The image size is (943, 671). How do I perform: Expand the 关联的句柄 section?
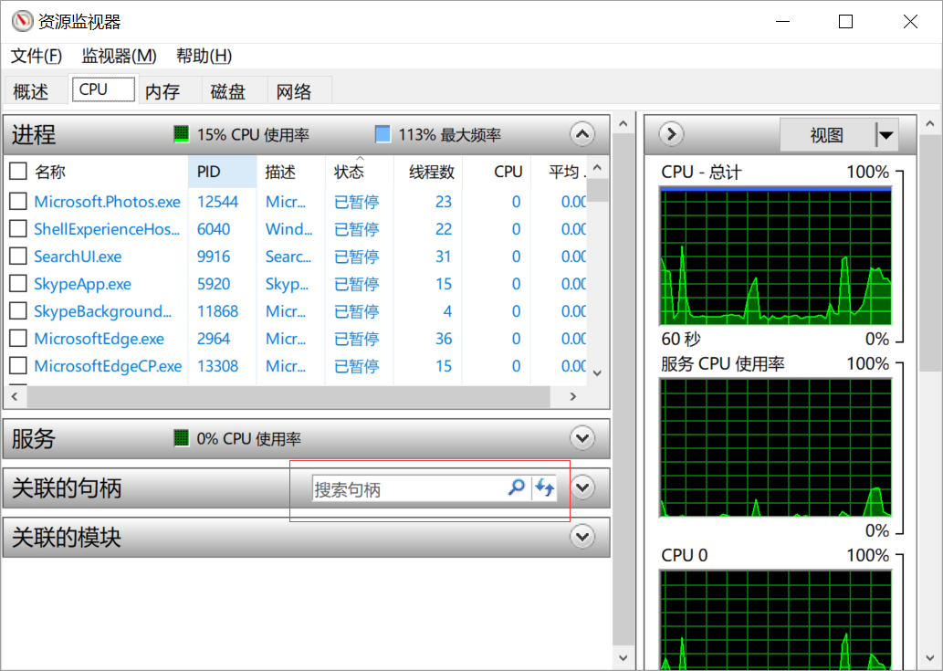(x=582, y=488)
